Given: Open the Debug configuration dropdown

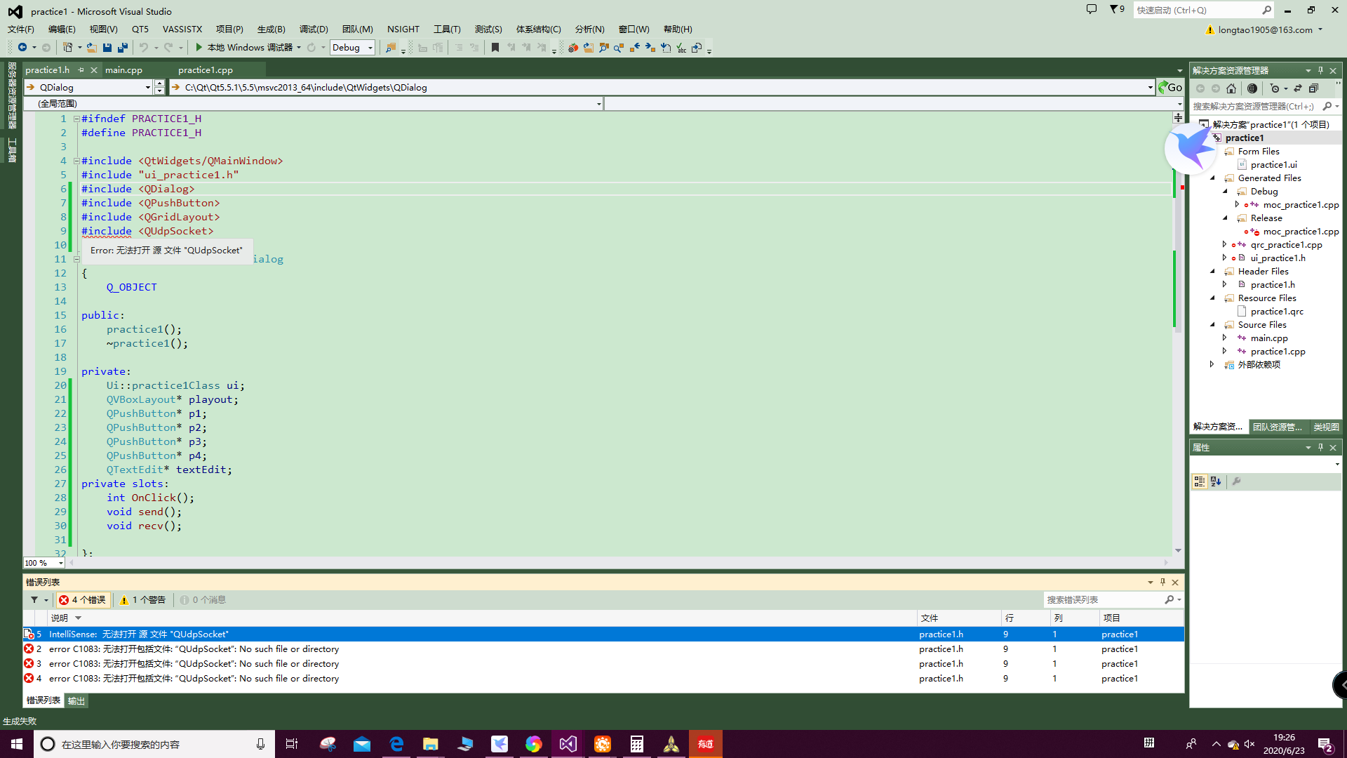Looking at the screenshot, I should tap(370, 48).
